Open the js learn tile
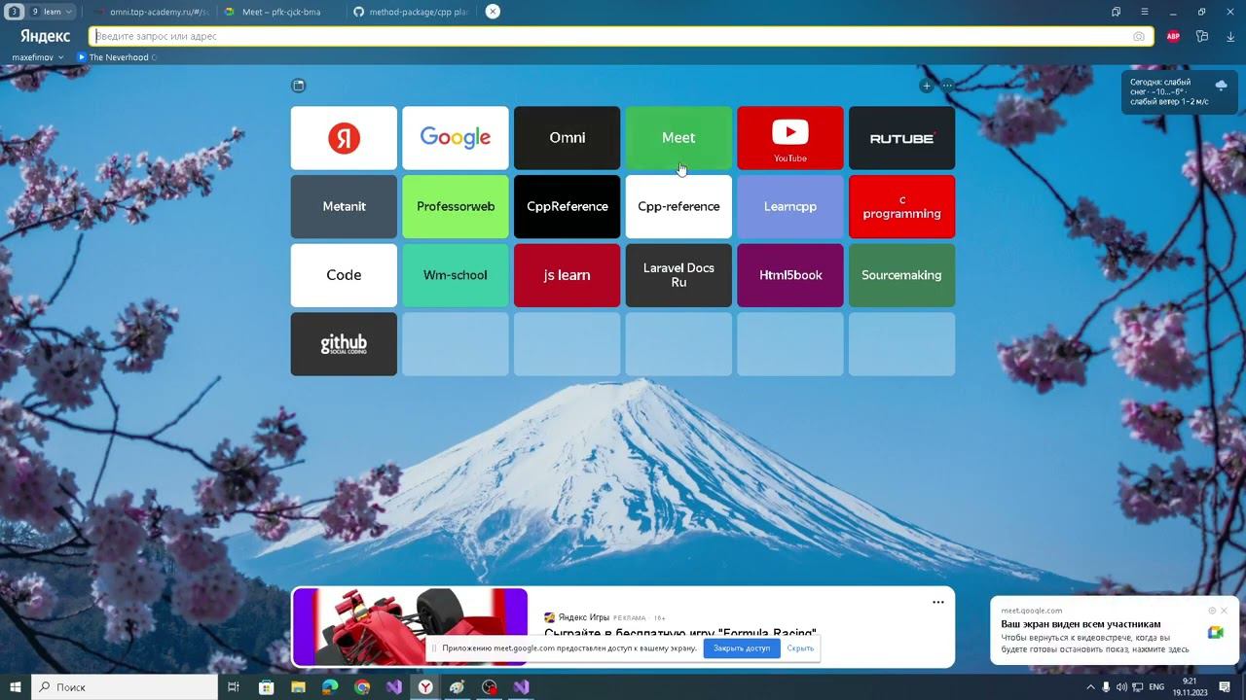 pos(567,275)
